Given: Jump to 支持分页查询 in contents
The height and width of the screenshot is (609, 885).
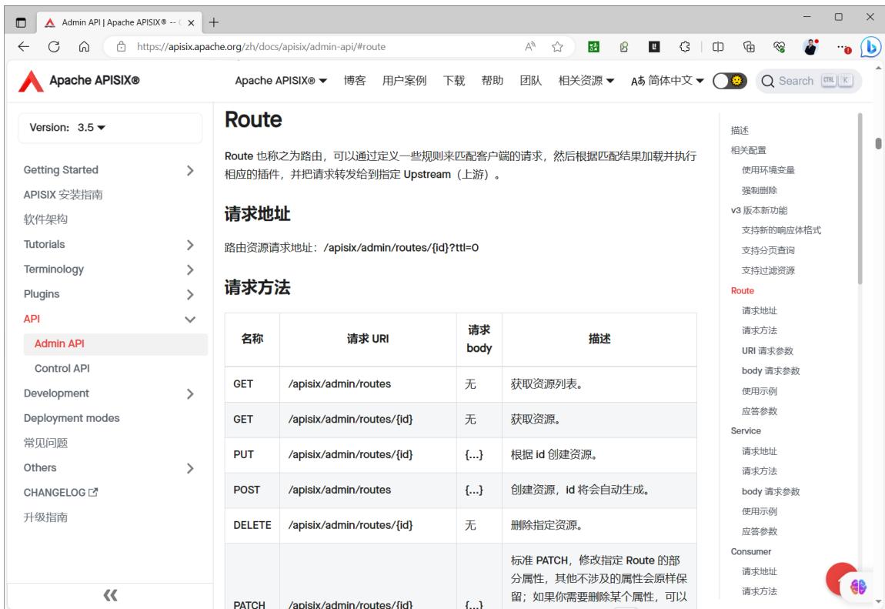Looking at the screenshot, I should click(x=768, y=250).
